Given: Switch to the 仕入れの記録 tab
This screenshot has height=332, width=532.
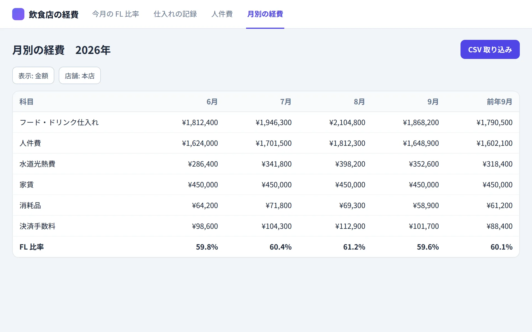Looking at the screenshot, I should pos(175,14).
